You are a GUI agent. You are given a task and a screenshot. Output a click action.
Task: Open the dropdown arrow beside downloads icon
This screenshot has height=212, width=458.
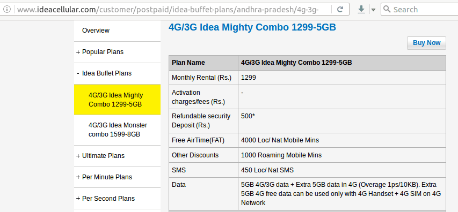click(373, 10)
